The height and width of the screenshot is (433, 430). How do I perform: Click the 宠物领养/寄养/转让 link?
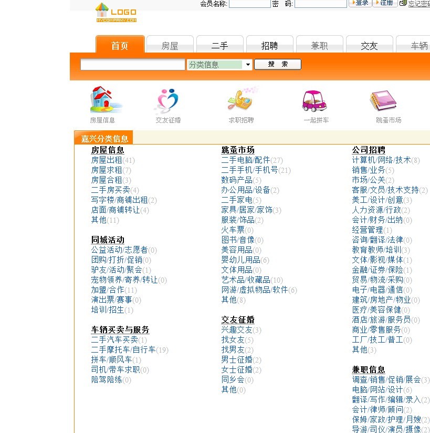click(124, 280)
